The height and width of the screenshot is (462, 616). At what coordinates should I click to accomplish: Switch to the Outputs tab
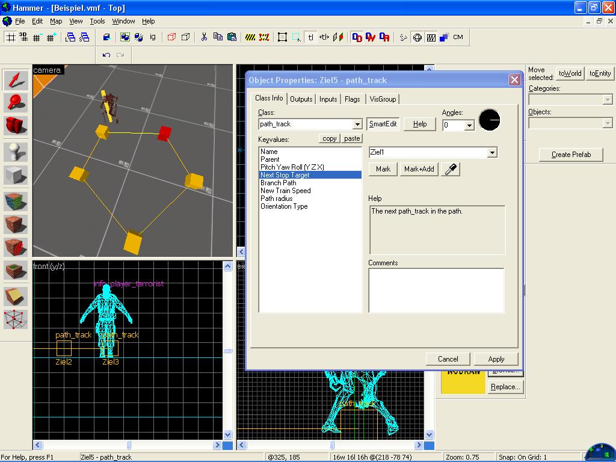tap(301, 99)
